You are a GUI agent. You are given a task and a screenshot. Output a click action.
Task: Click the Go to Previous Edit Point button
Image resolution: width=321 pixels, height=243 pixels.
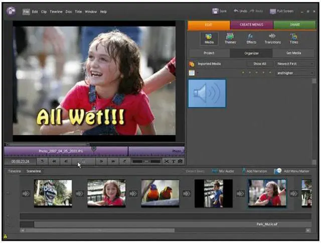pyautogui.click(x=42, y=162)
